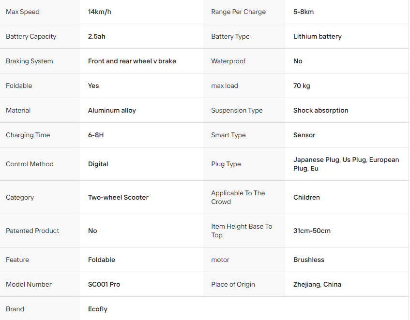Click the Braking System label

(x=29, y=61)
